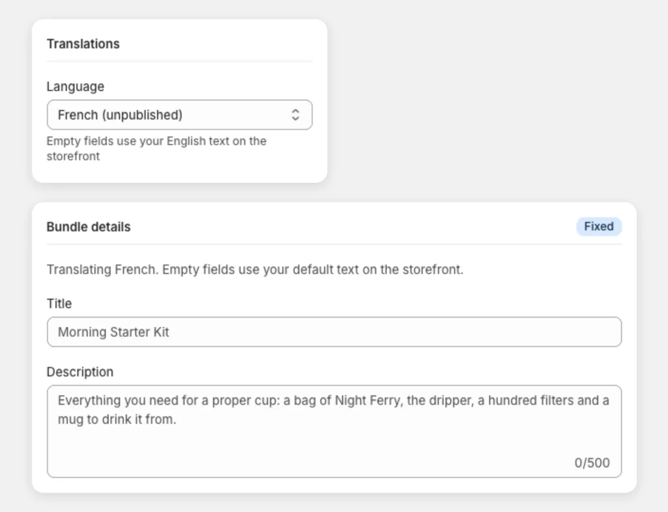Click the Title field label
This screenshot has height=512, width=668.
click(59, 304)
